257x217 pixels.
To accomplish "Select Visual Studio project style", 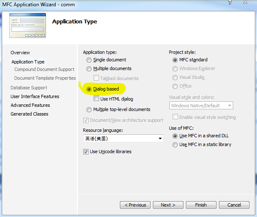I will [175, 77].
